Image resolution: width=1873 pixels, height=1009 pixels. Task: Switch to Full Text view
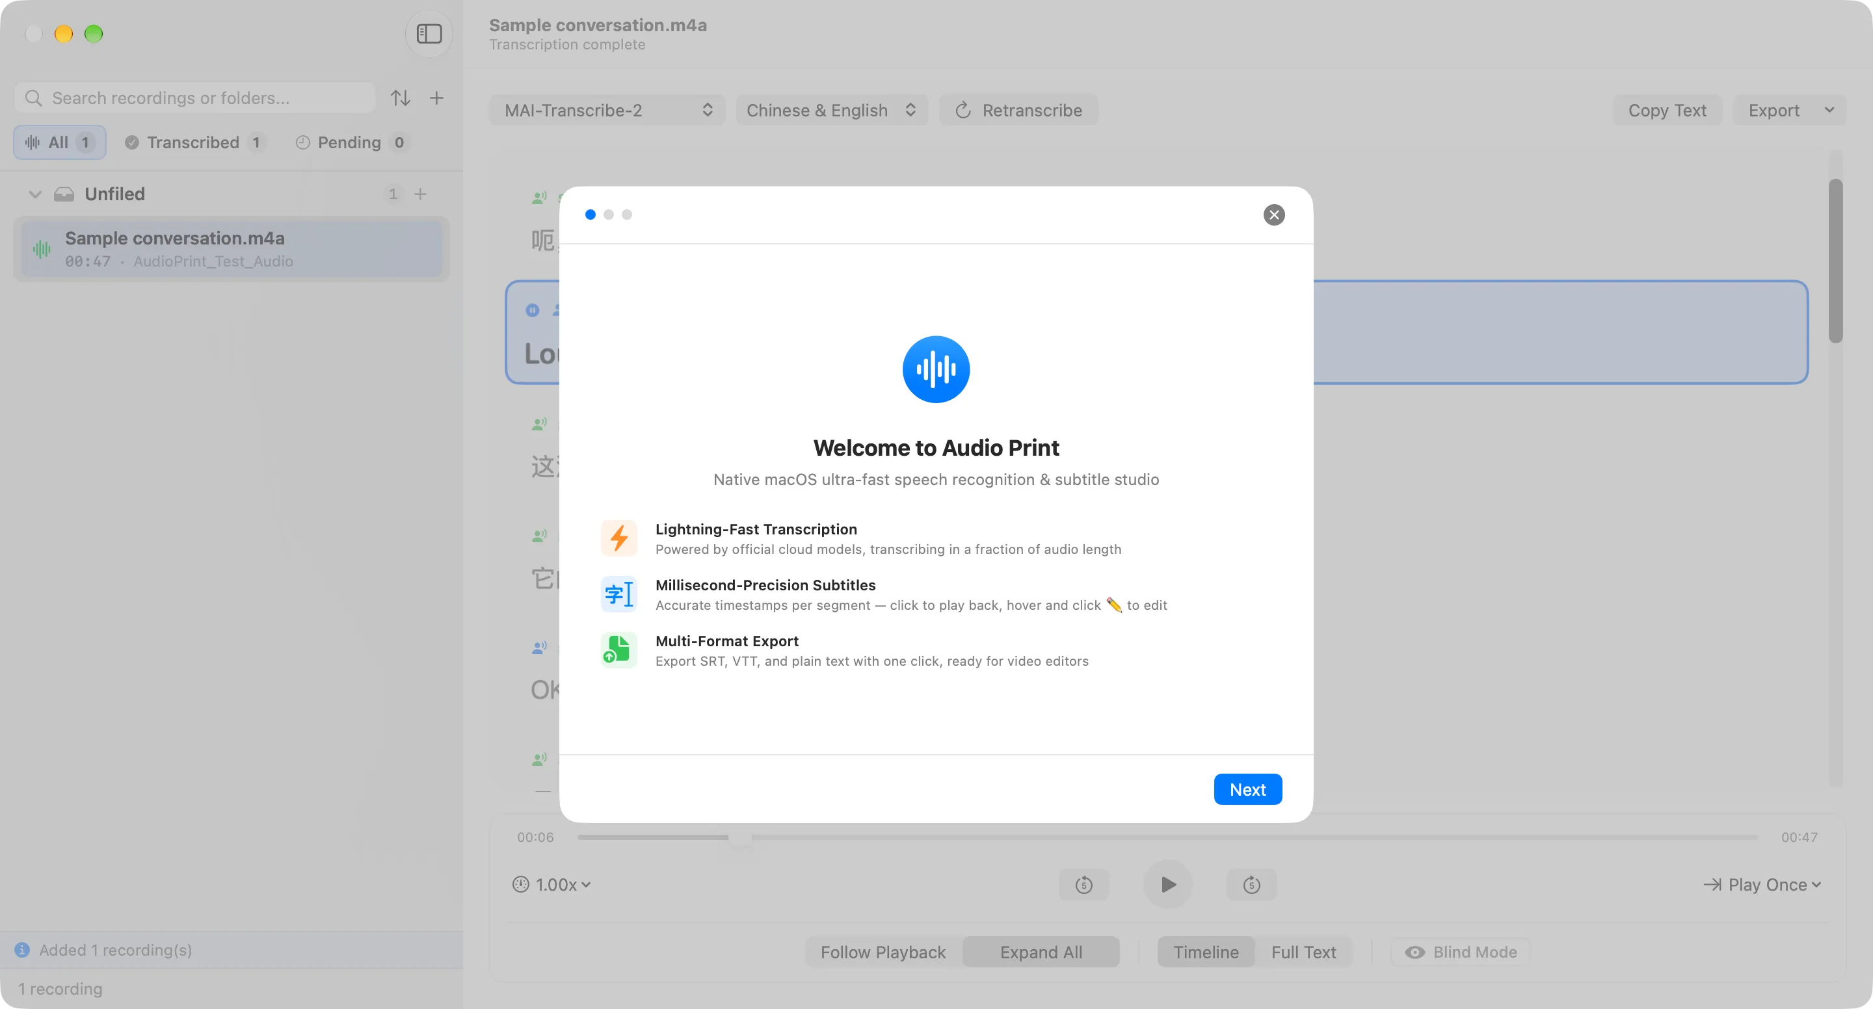point(1303,952)
